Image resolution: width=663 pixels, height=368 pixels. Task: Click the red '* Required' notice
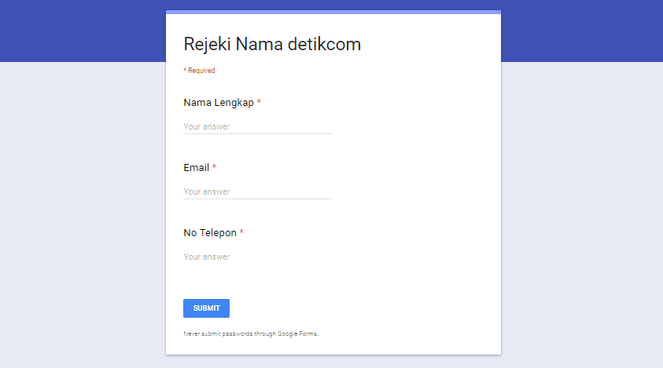point(199,71)
